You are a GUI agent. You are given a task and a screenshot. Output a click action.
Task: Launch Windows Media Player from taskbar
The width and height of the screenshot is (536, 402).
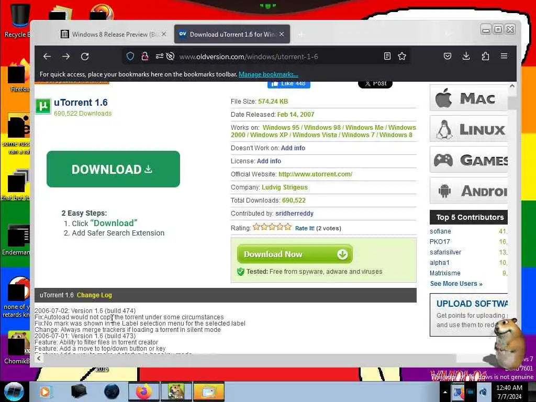tap(45, 392)
